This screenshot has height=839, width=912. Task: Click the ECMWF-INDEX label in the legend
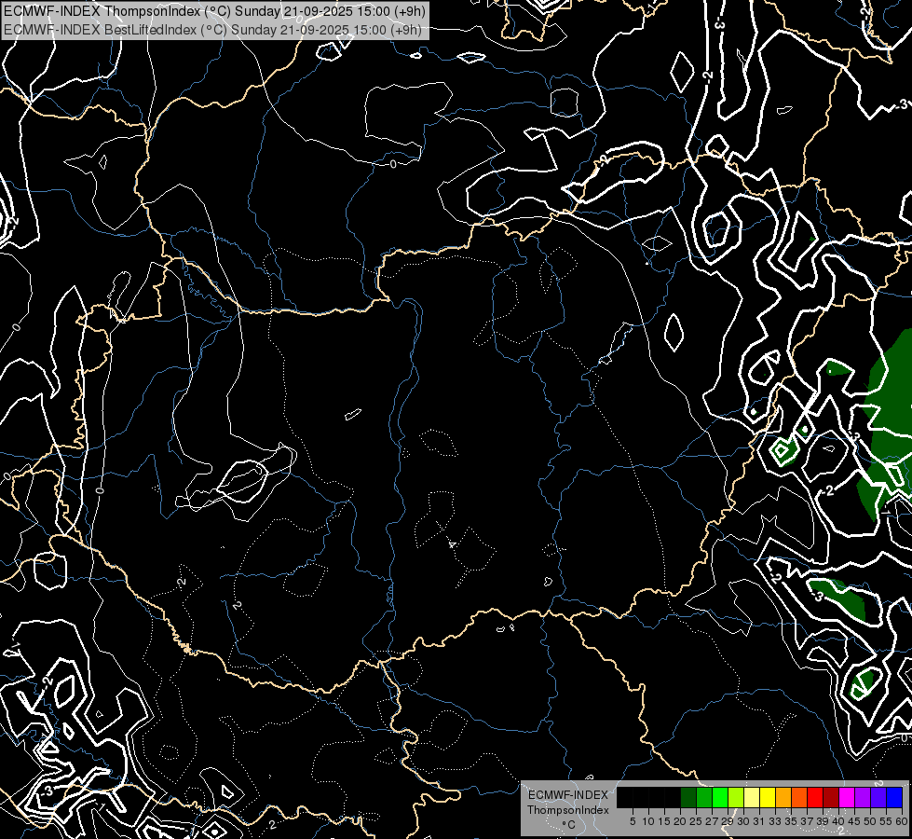click(x=567, y=795)
